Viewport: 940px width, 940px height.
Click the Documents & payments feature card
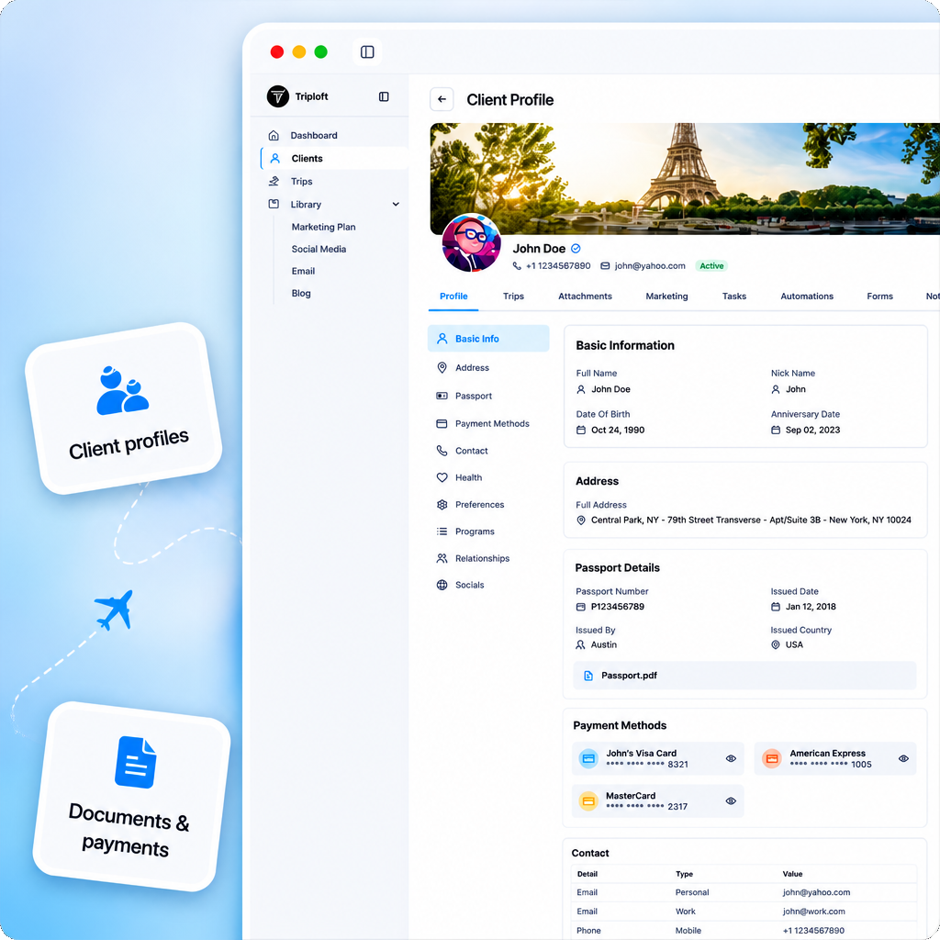[131, 797]
